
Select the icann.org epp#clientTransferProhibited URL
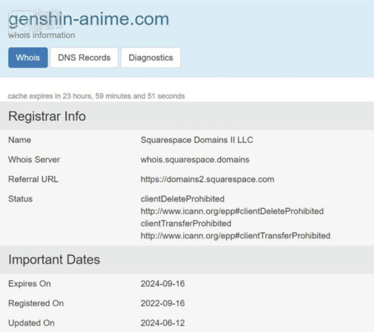click(235, 236)
